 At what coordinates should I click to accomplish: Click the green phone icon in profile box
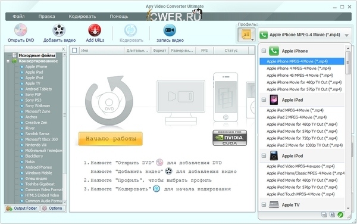click(264, 35)
